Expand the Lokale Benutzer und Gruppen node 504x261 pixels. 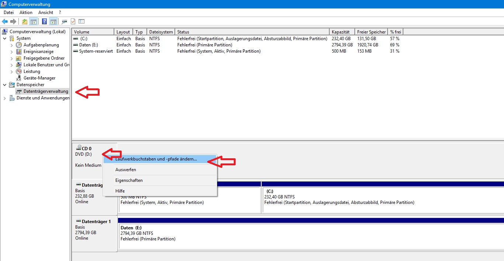click(11, 65)
